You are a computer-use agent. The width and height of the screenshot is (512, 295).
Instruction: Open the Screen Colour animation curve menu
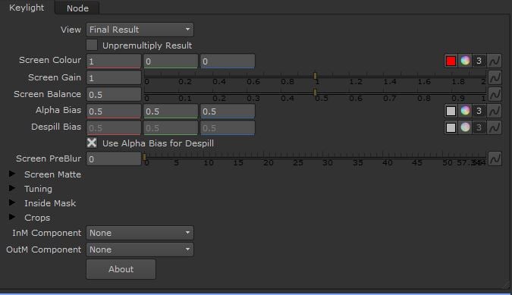click(x=495, y=61)
